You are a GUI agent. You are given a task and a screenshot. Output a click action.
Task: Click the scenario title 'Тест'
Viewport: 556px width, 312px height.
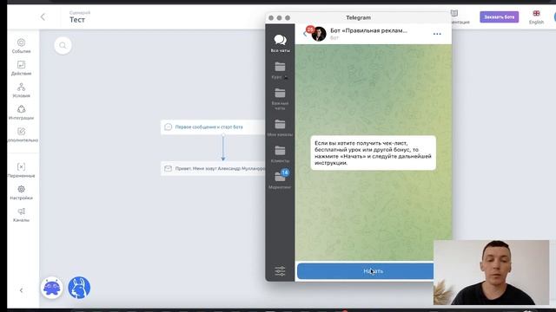(77, 20)
